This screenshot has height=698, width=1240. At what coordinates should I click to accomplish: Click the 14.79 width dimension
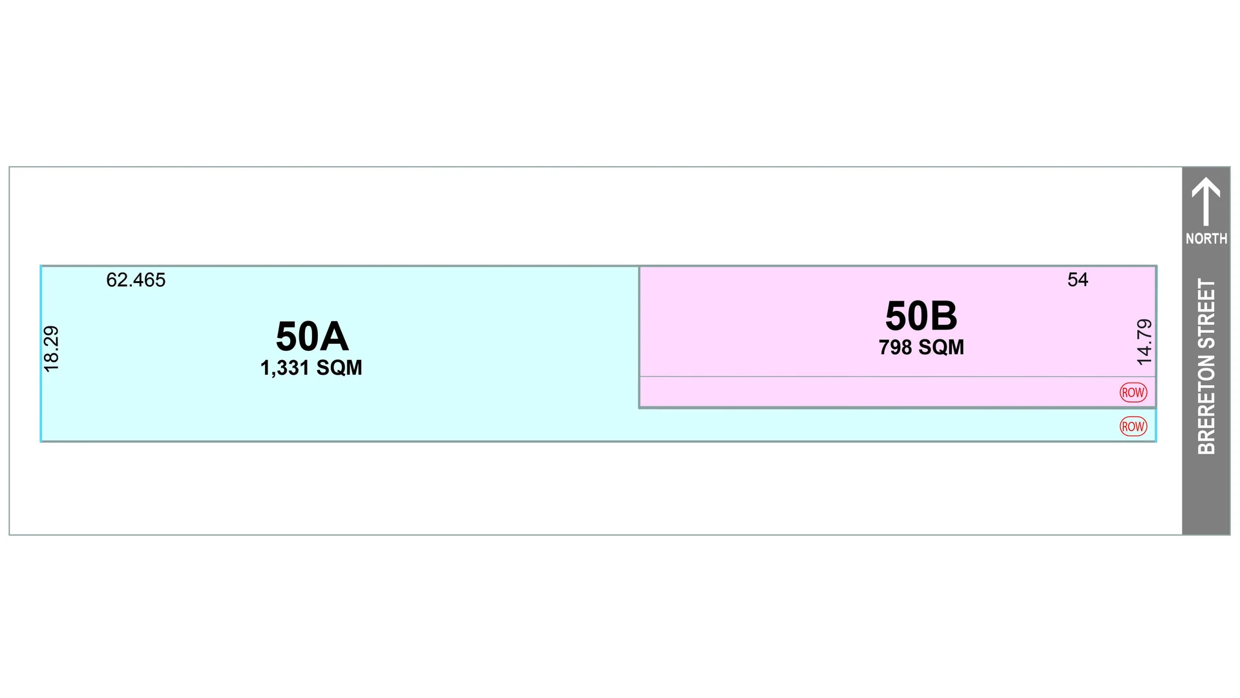(x=1144, y=342)
